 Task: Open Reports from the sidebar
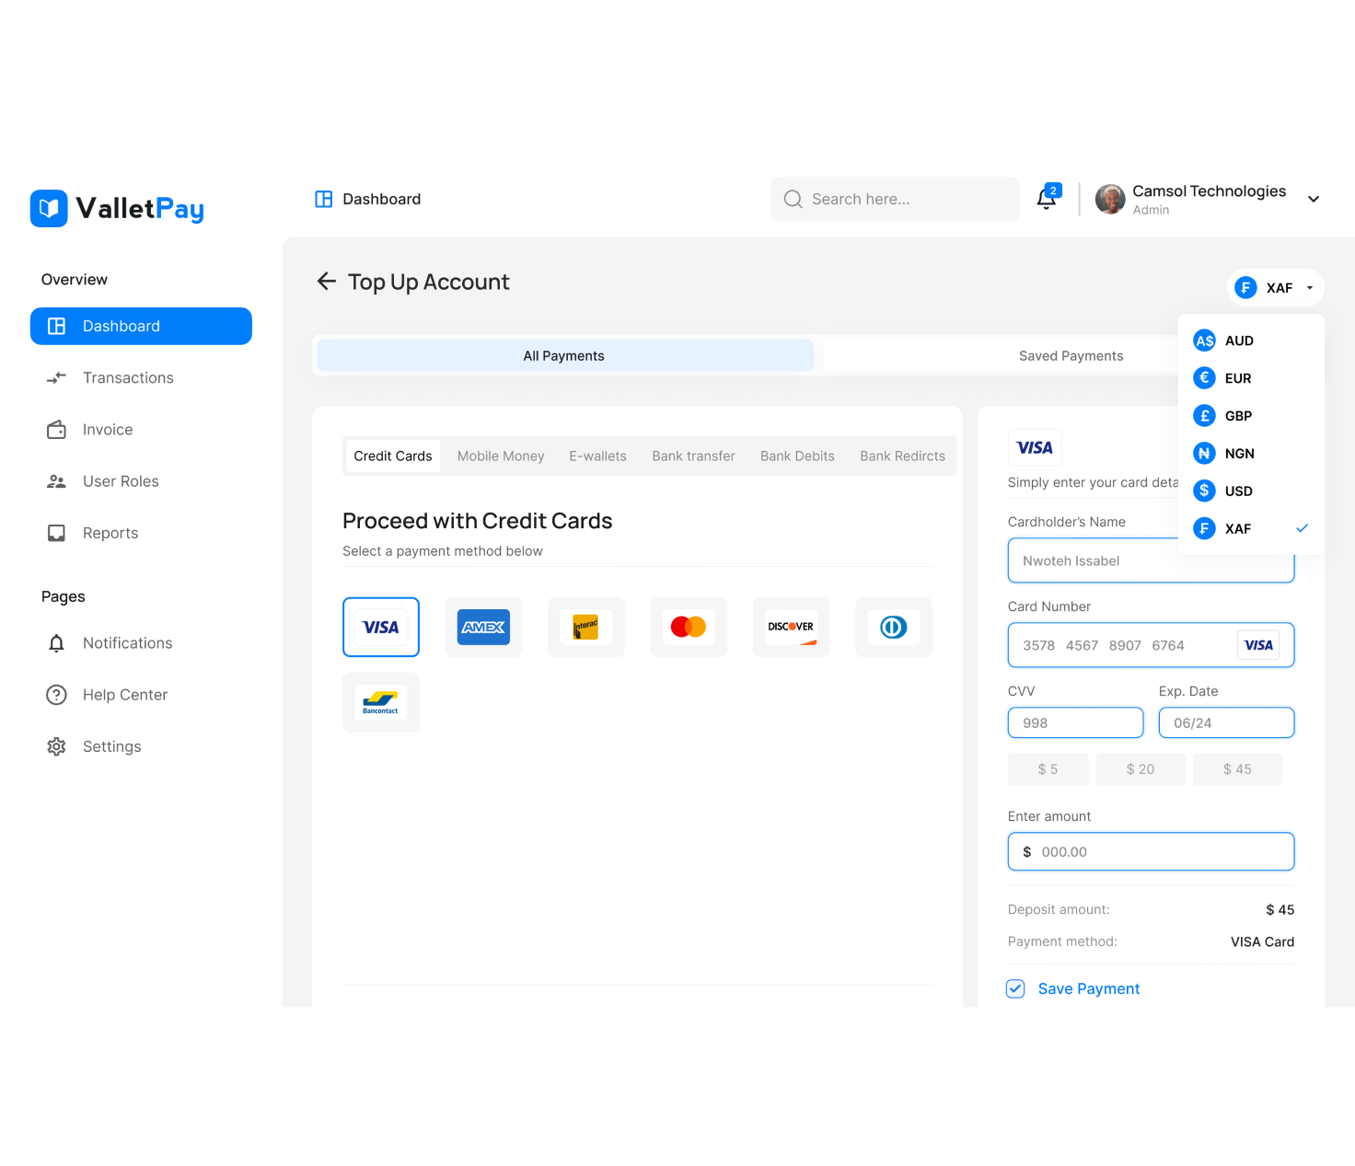tap(110, 533)
